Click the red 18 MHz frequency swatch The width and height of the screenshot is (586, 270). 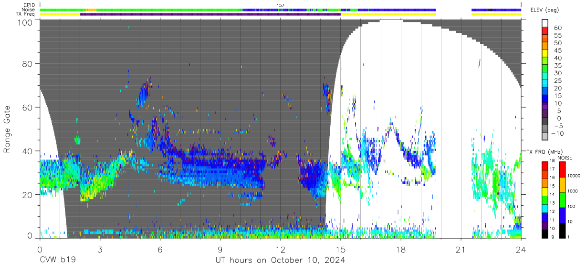pos(545,165)
